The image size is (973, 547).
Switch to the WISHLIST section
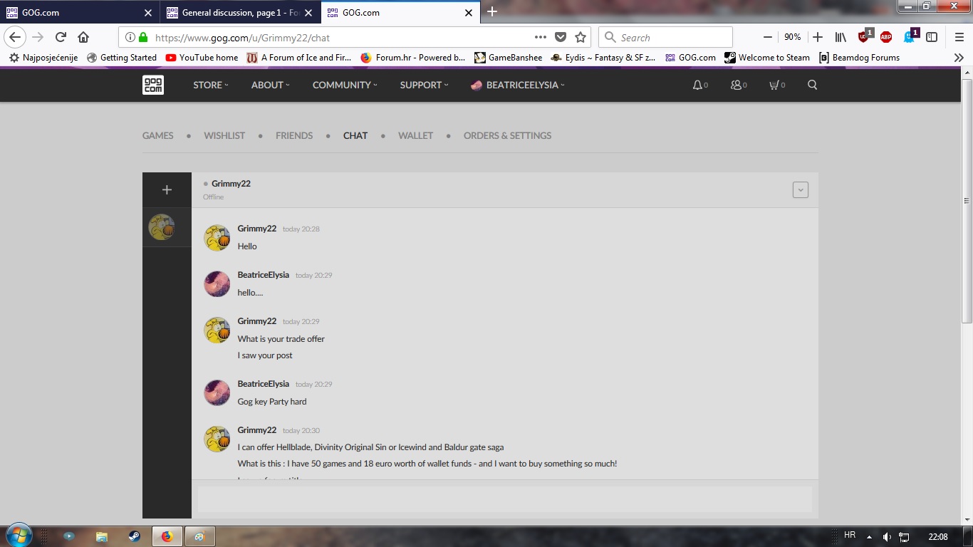tap(224, 135)
